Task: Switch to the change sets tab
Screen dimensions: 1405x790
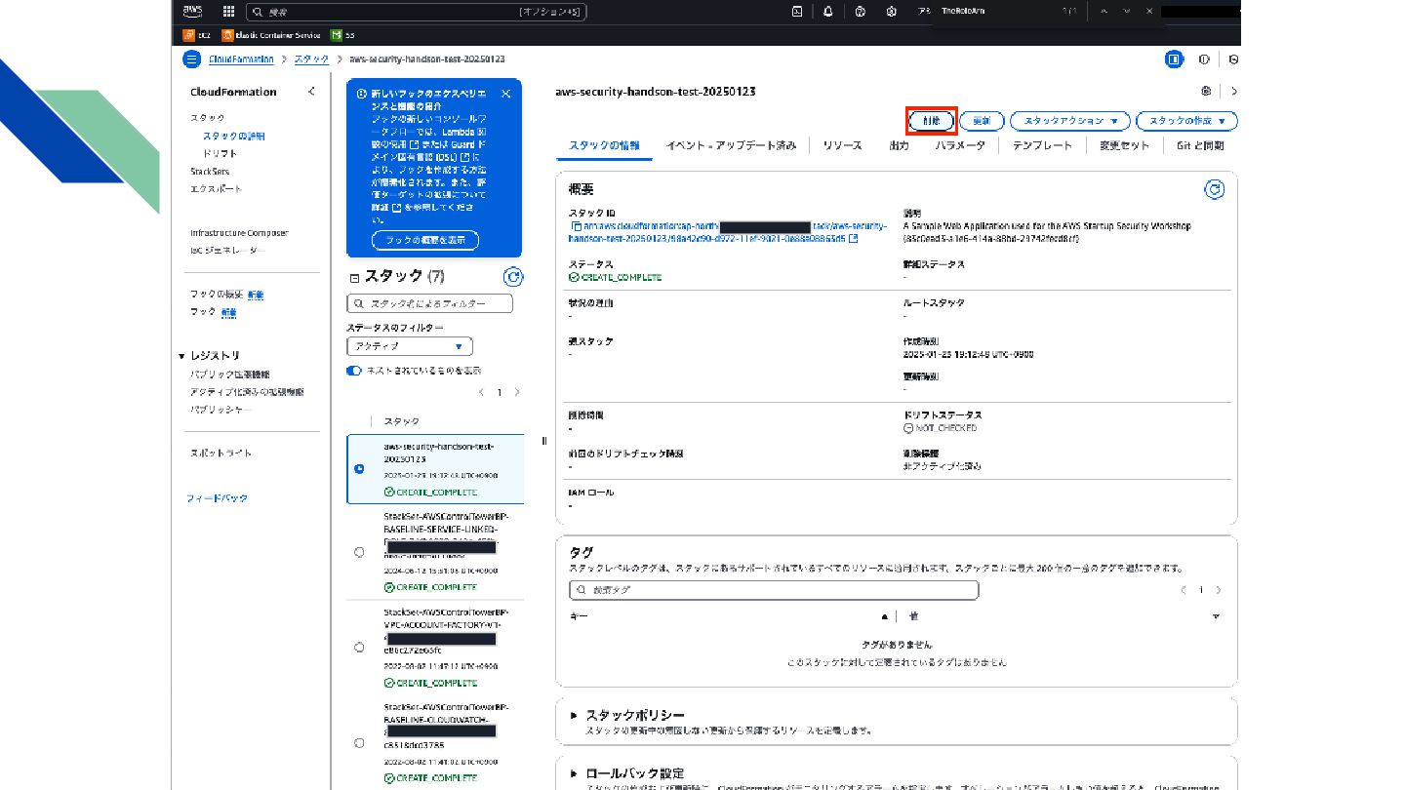Action: coord(1124,145)
